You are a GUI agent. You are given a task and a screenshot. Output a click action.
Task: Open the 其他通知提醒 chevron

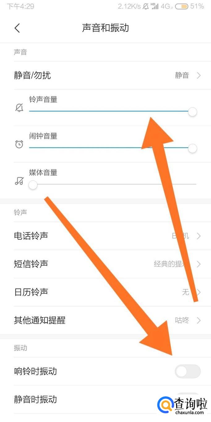coord(199,320)
